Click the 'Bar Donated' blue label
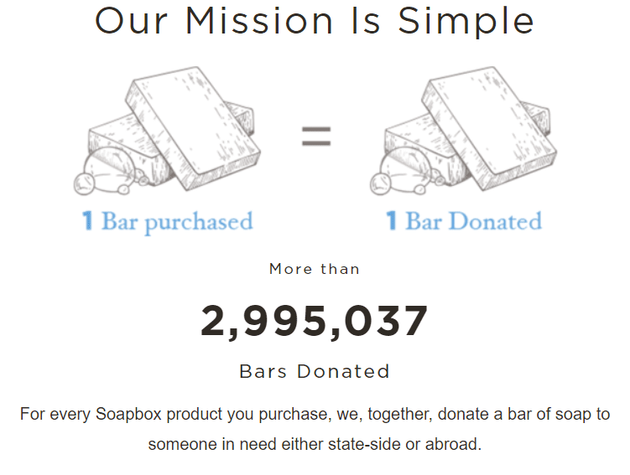This screenshot has height=475, width=630. [x=474, y=222]
